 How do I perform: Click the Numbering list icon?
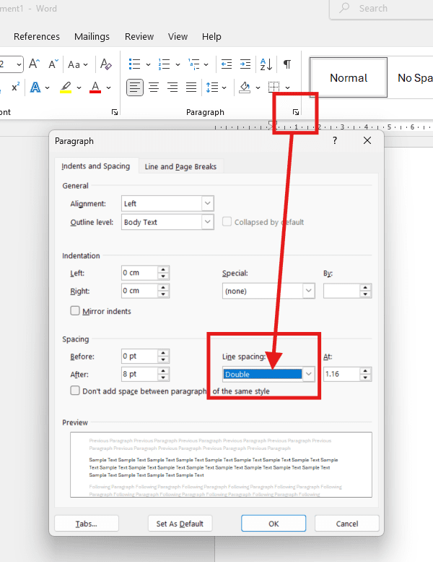[164, 64]
